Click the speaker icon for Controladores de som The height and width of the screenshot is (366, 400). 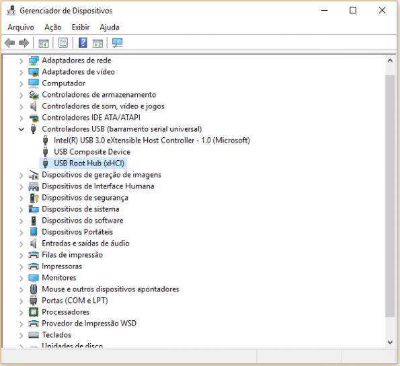[34, 106]
